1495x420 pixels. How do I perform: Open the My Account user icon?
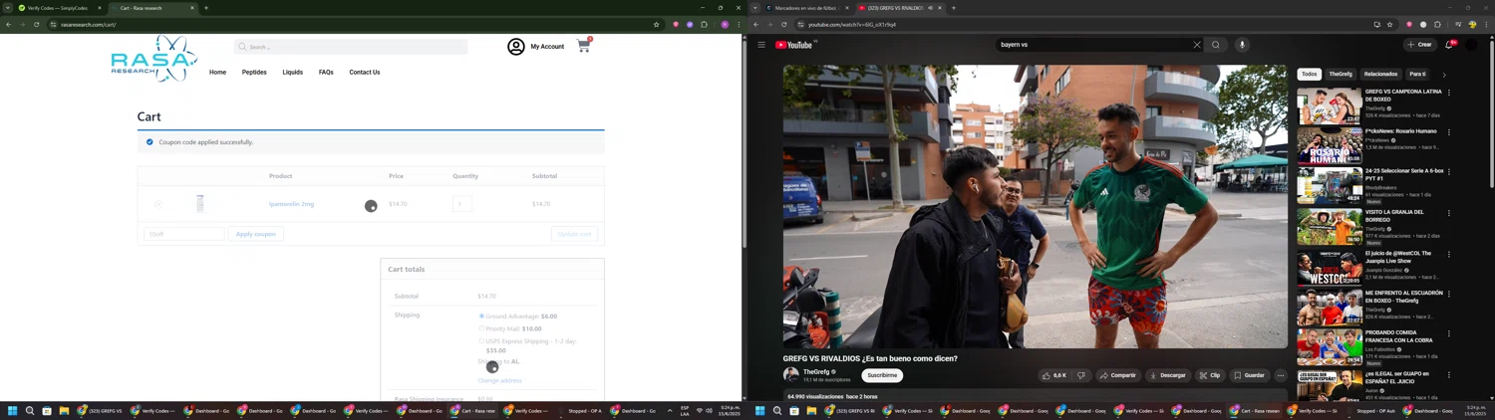click(516, 47)
